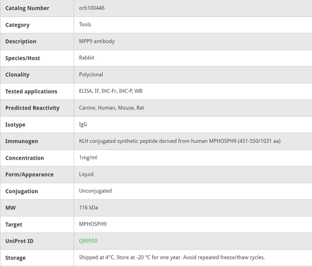Screen dimensions: 312x267
Task: Open the Q99550 UniProt ID link
Action: (x=88, y=241)
